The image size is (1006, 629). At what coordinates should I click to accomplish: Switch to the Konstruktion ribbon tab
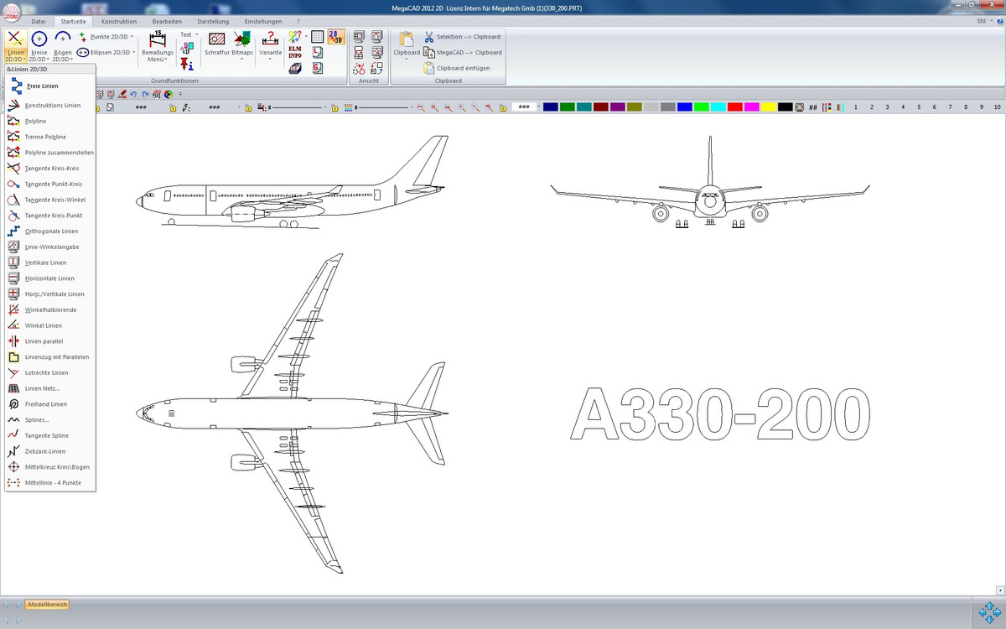point(118,21)
